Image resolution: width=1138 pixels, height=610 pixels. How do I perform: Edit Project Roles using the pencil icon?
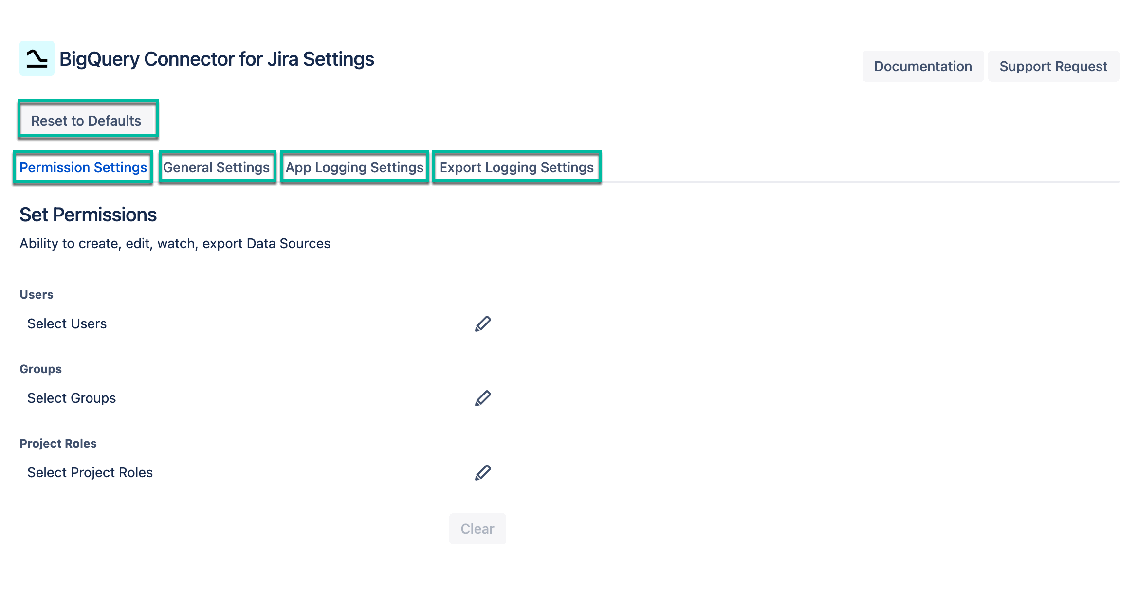[483, 472]
